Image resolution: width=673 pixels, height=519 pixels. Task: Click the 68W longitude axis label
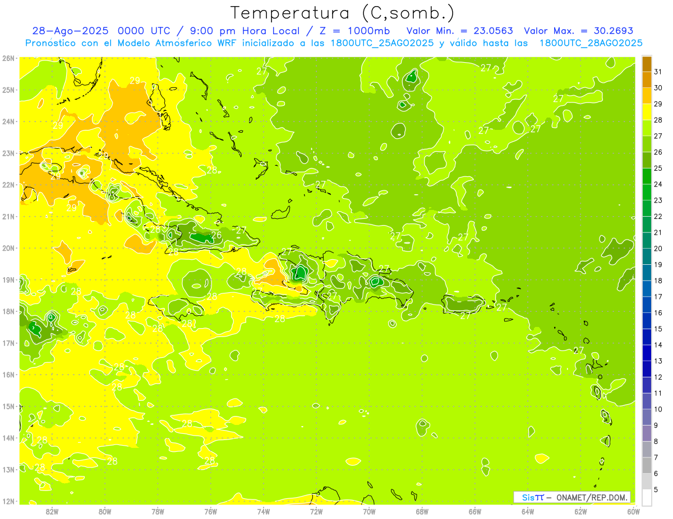422,511
